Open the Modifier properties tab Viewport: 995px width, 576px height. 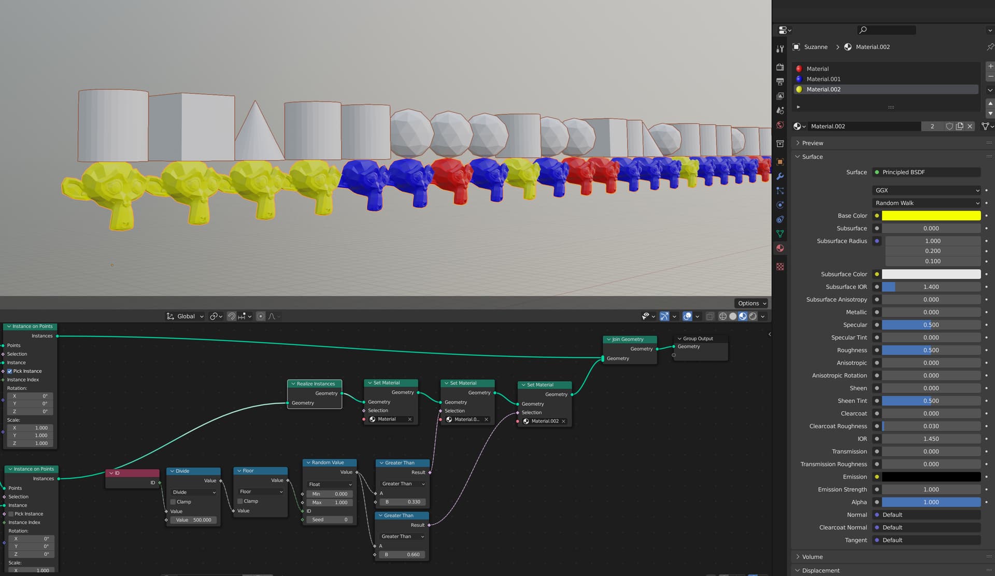tap(780, 176)
